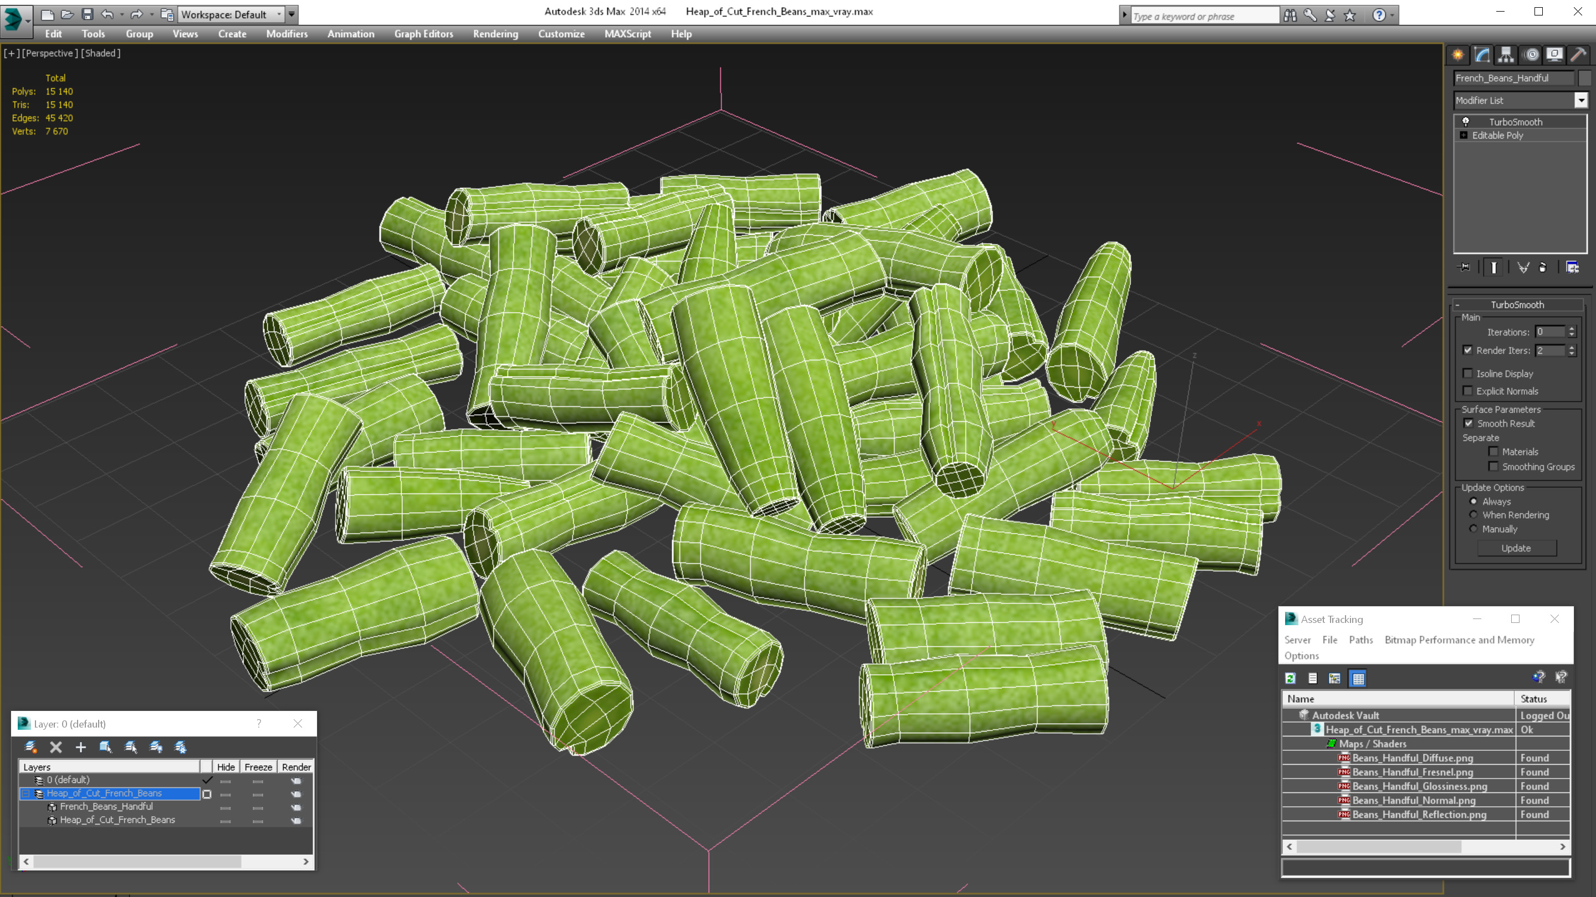This screenshot has height=897, width=1596.
Task: Open the Utilities hammer panel tab
Action: click(x=1578, y=55)
